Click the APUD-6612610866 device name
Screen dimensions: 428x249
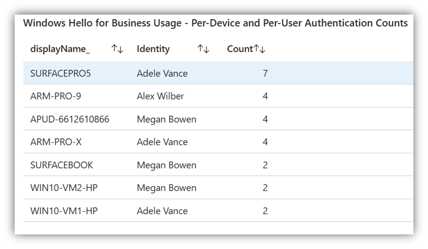pos(70,119)
